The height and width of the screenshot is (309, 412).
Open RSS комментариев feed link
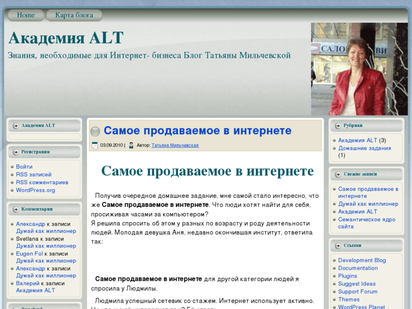[x=42, y=183]
